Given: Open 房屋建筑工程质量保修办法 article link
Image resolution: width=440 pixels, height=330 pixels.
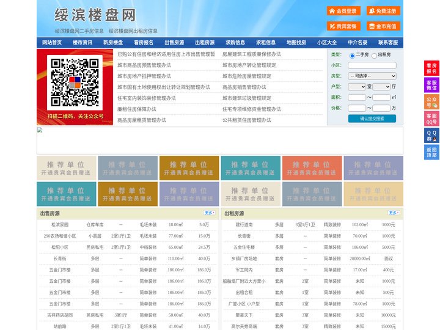Looking at the screenshot, I should [252, 54].
